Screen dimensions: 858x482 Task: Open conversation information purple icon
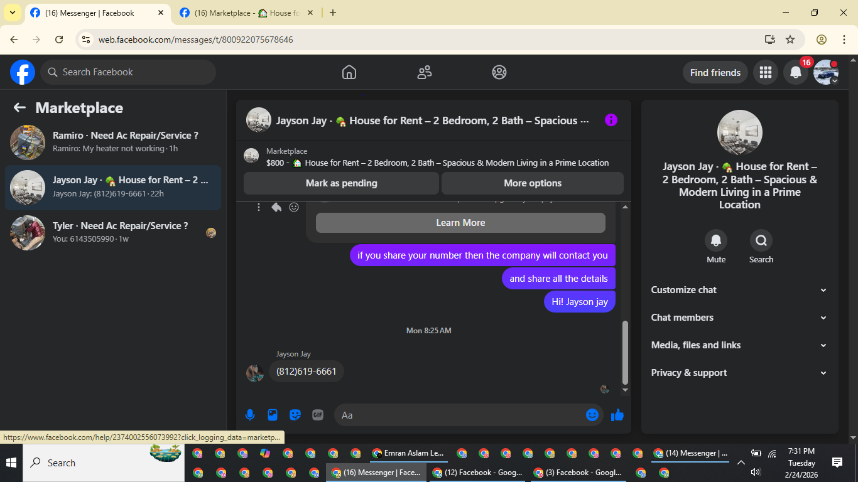click(611, 120)
